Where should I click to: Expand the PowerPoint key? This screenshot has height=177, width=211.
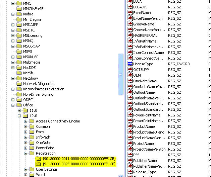click(26, 148)
